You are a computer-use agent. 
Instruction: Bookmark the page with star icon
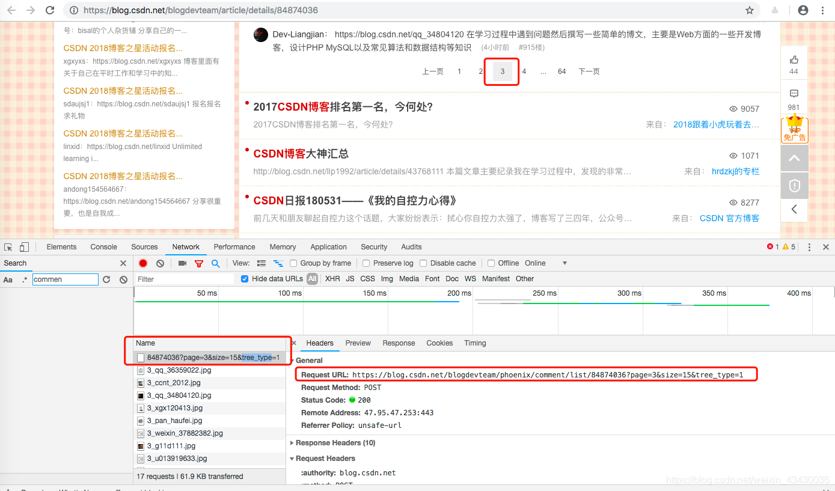pyautogui.click(x=750, y=10)
